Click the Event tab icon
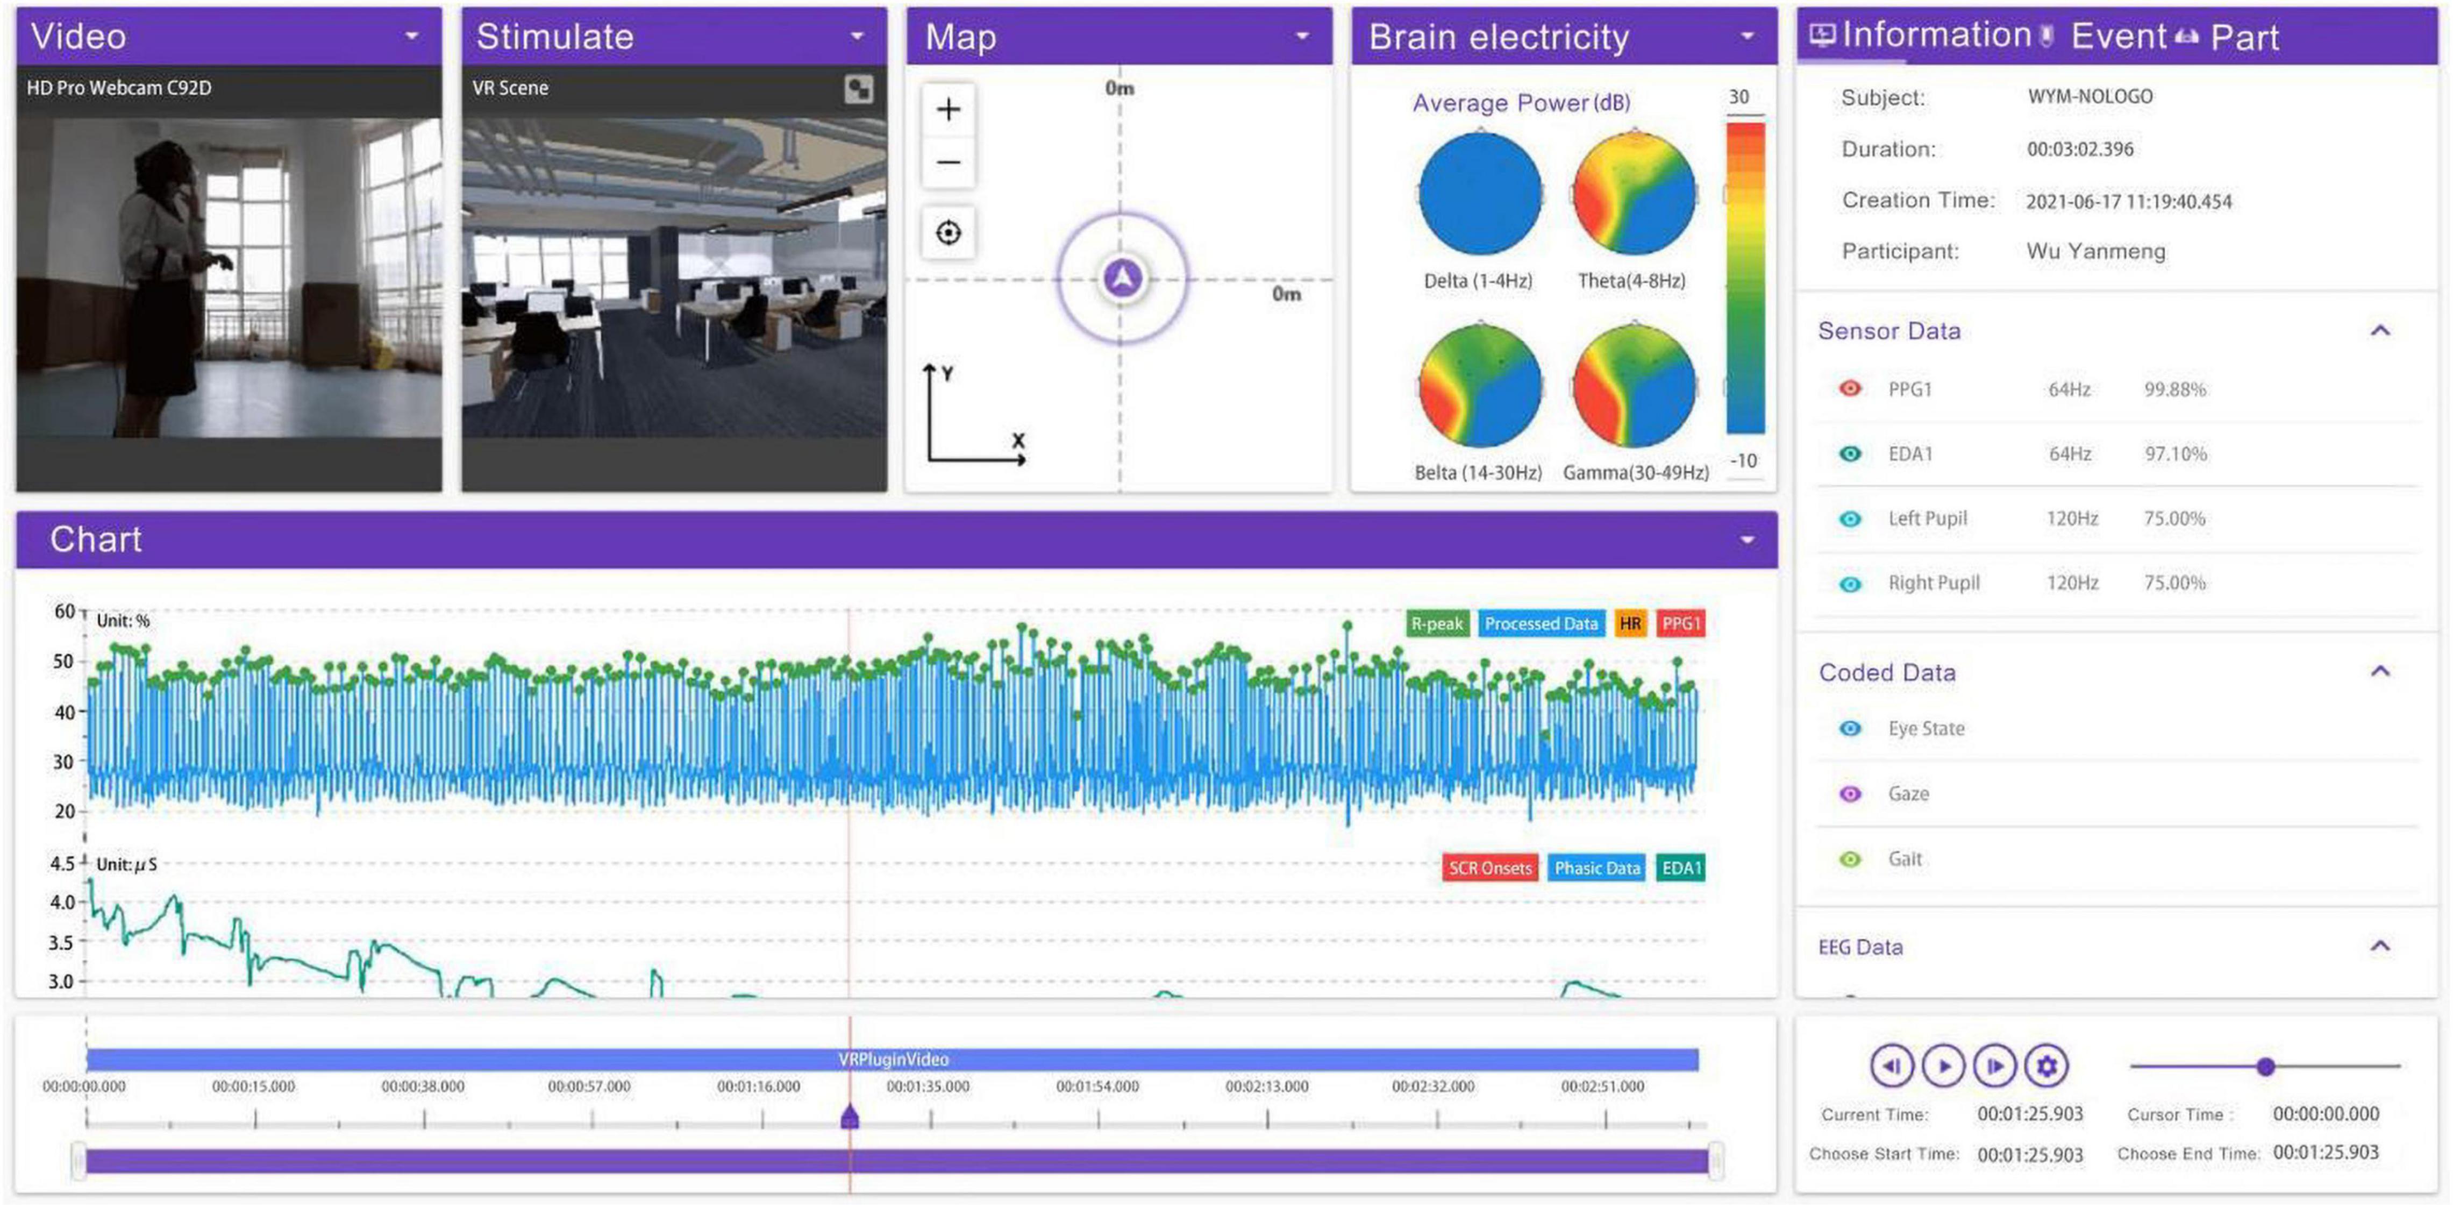 (x=2046, y=35)
